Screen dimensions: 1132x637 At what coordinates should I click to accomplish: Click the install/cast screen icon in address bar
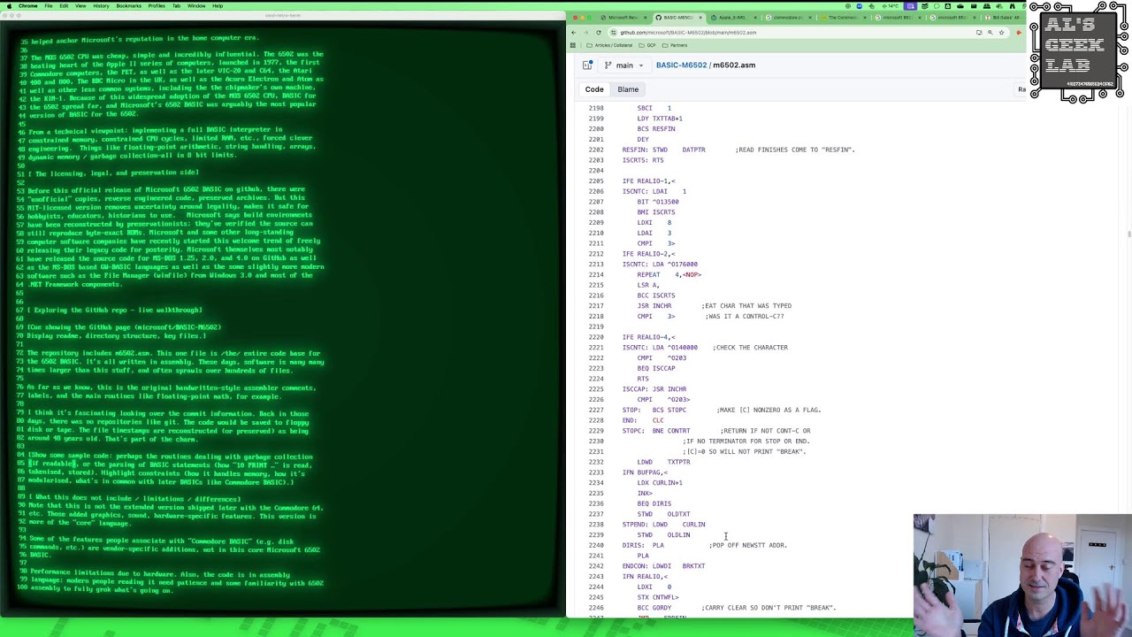(979, 33)
